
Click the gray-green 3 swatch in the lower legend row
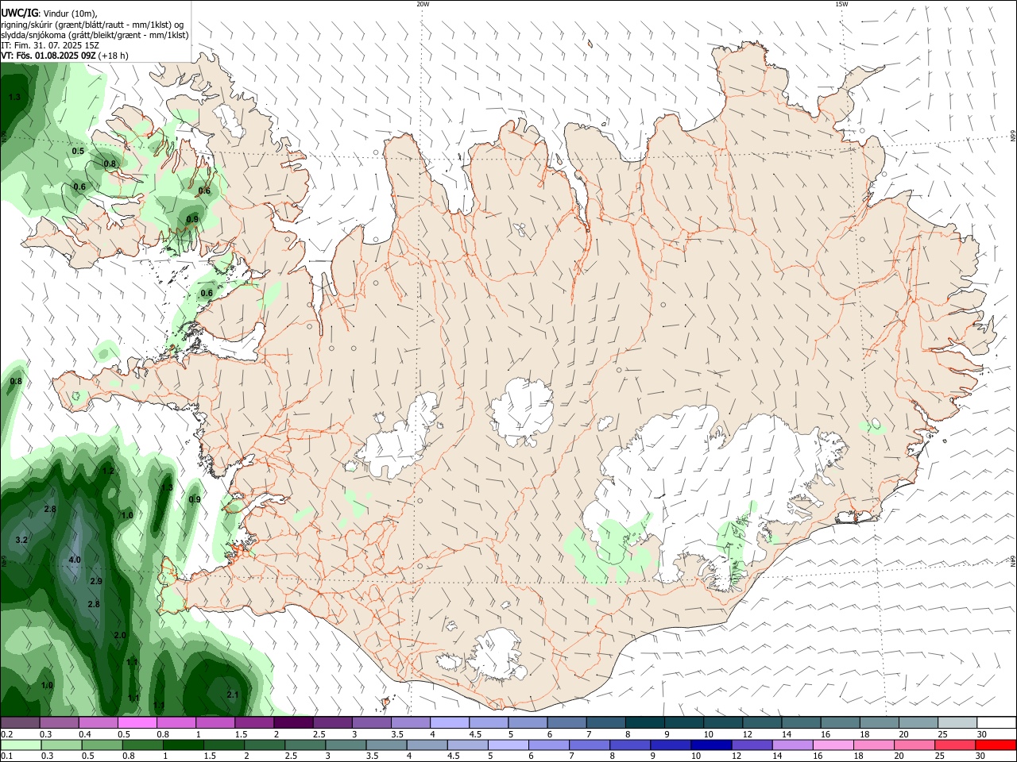(346, 745)
